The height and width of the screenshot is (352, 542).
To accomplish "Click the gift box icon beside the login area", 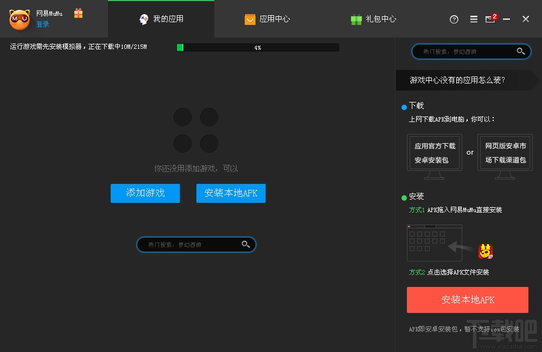I will tap(78, 15).
